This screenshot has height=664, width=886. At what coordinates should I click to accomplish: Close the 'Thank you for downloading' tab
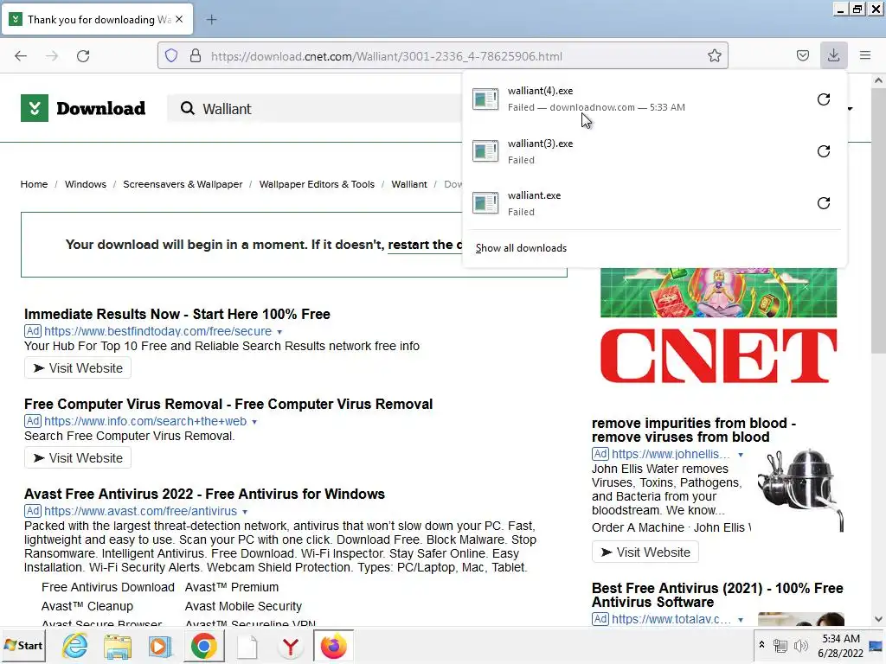tap(179, 19)
